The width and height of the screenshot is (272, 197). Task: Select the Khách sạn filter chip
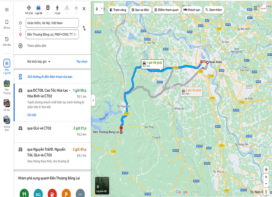(x=192, y=10)
